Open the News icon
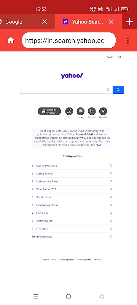Screen dimensions: 137x305 point(80,111)
